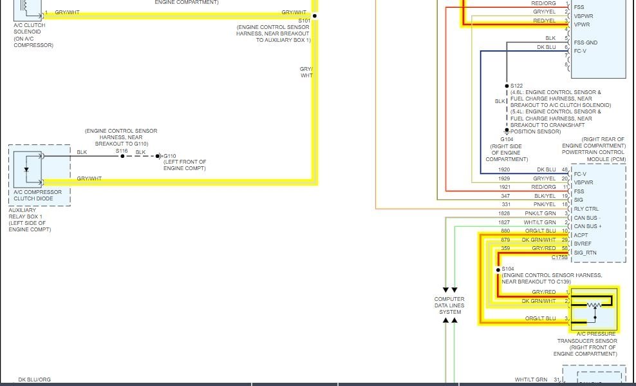This screenshot has height=386, width=636.
Task: Click the C175B connector label
Action: pos(560,257)
